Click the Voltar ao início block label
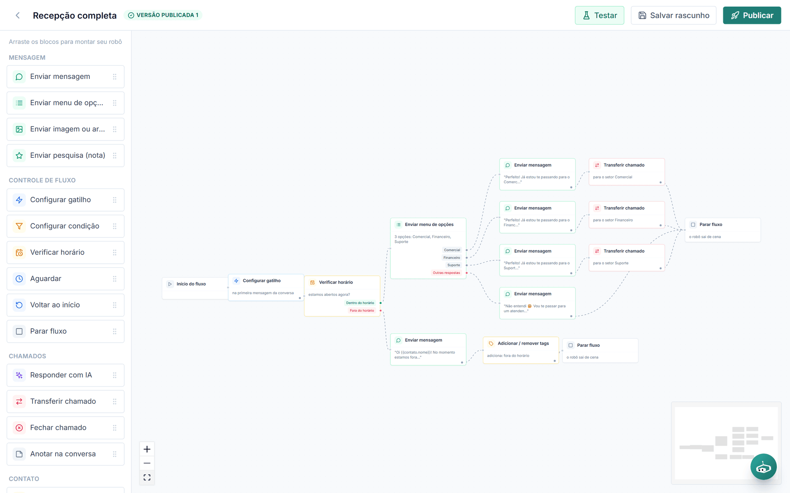 tap(55, 305)
